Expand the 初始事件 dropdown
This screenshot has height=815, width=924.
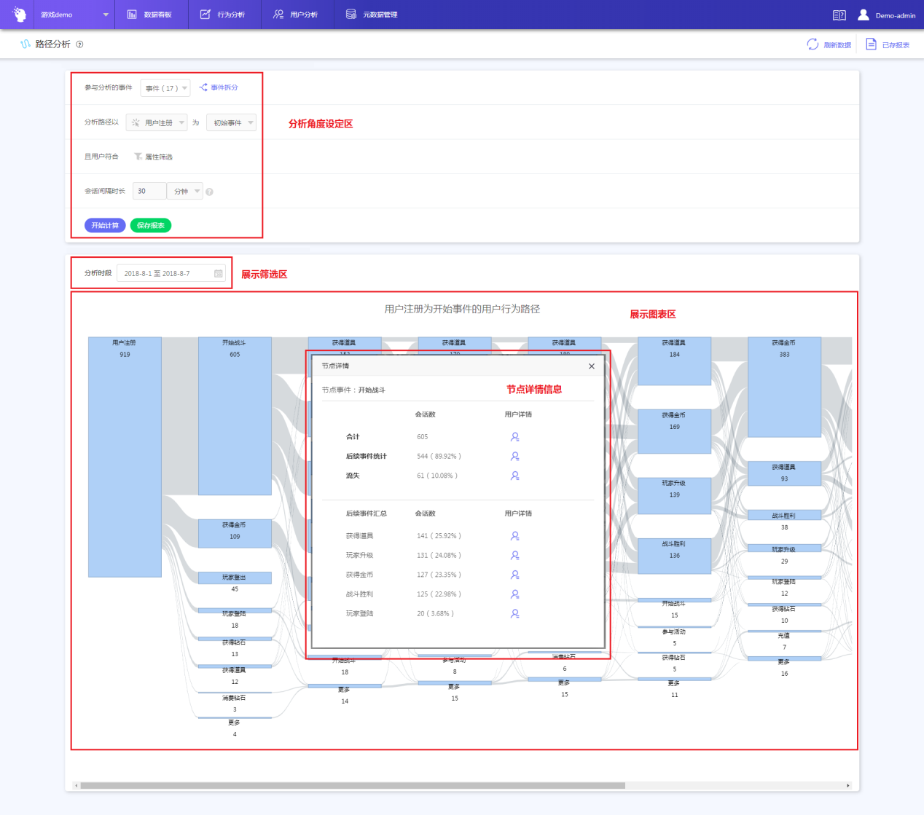click(x=231, y=123)
